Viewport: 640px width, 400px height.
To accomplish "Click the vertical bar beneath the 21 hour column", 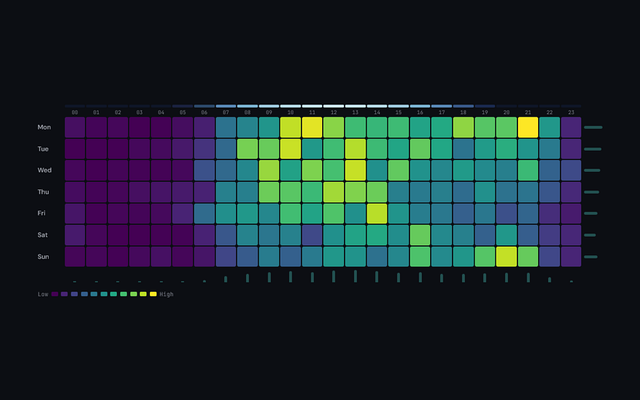I will 528,277.
